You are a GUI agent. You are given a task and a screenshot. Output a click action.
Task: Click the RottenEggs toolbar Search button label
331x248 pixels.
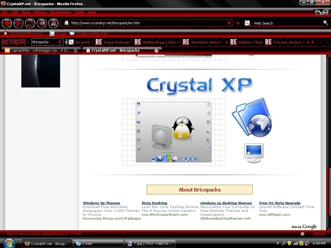[x=82, y=42]
